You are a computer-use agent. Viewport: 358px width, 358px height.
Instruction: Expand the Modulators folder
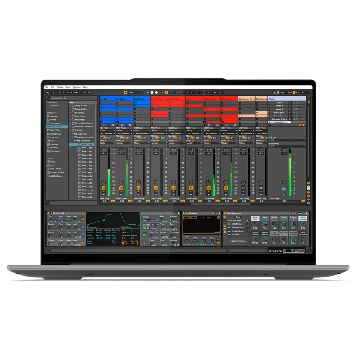coord(70,120)
